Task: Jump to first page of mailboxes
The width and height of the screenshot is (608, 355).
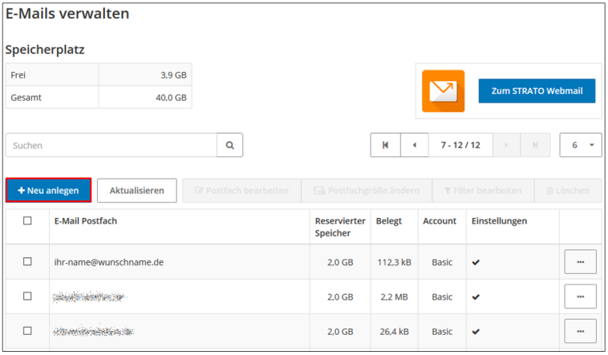Action: (x=385, y=145)
